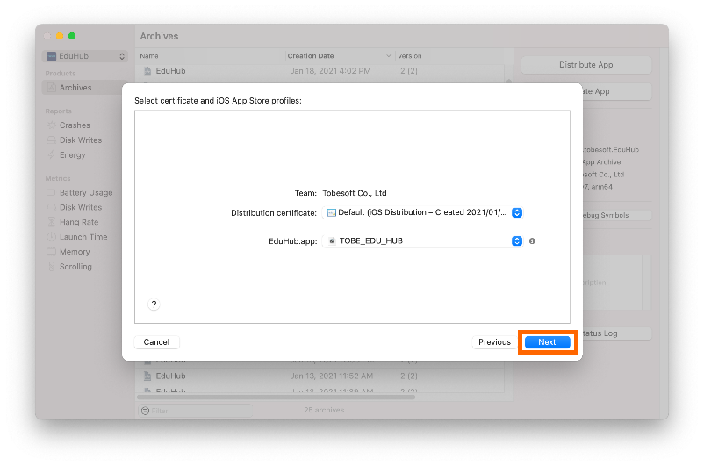Cancel the certificate selection dialog
The image size is (704, 466).
(157, 342)
